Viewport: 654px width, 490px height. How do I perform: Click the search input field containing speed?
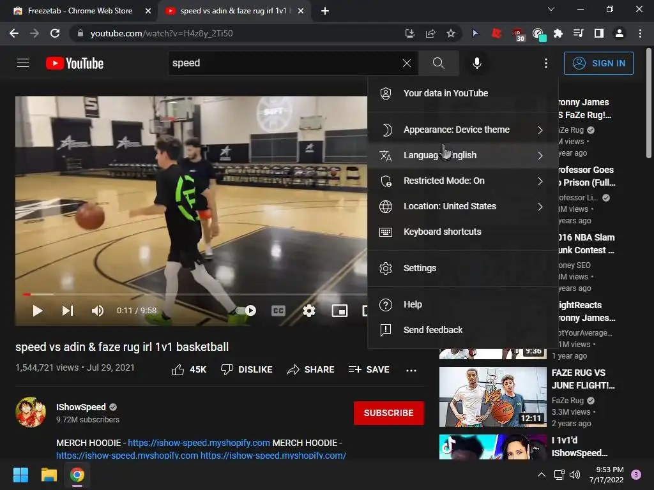pos(285,63)
